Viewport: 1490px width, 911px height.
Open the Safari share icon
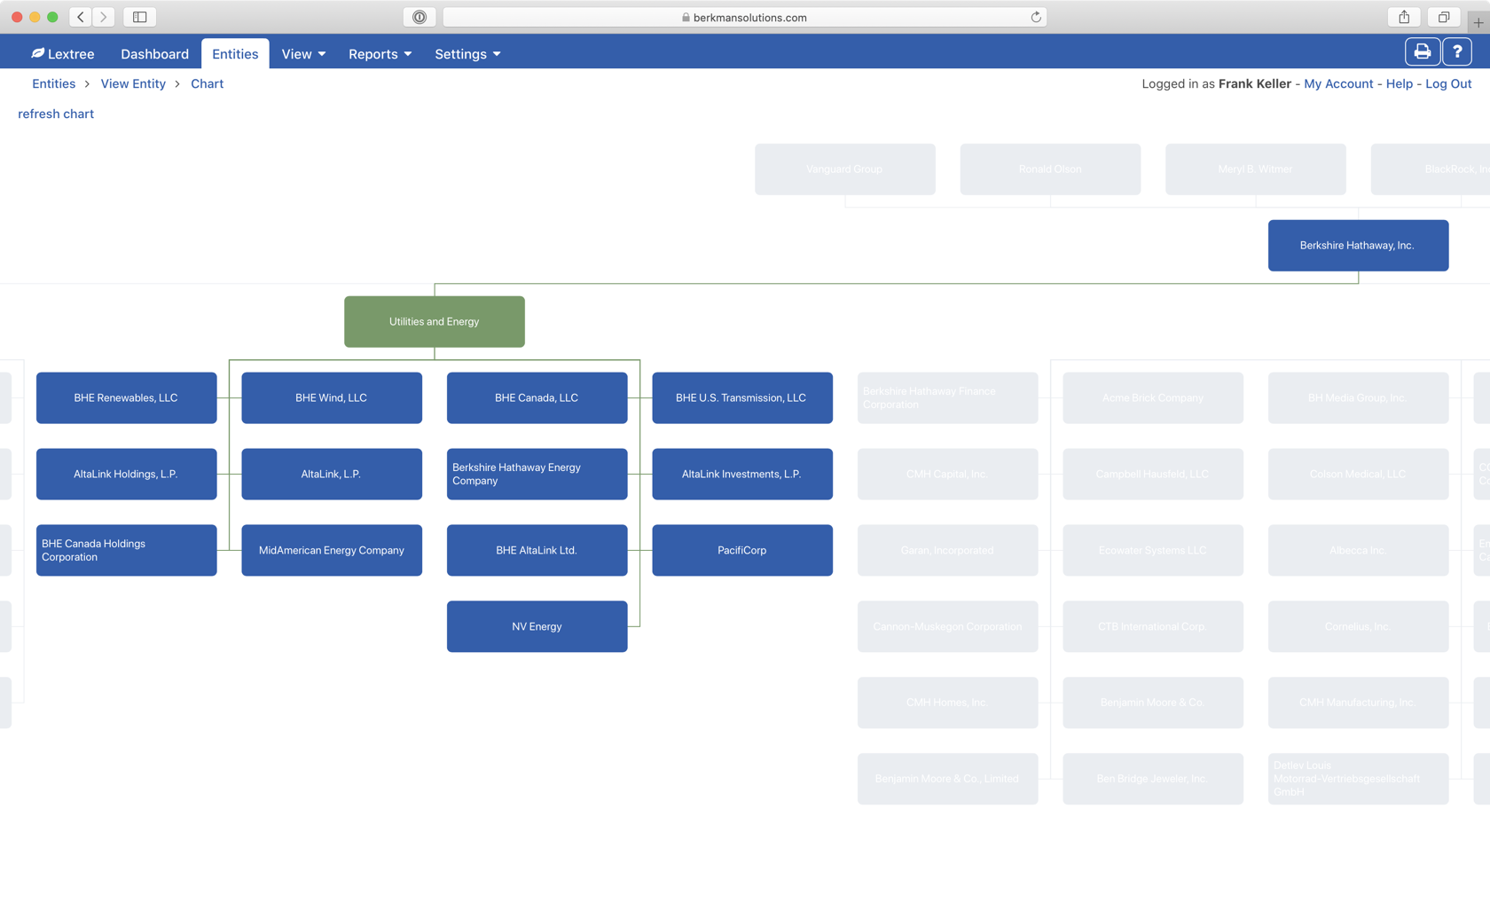coord(1404,17)
